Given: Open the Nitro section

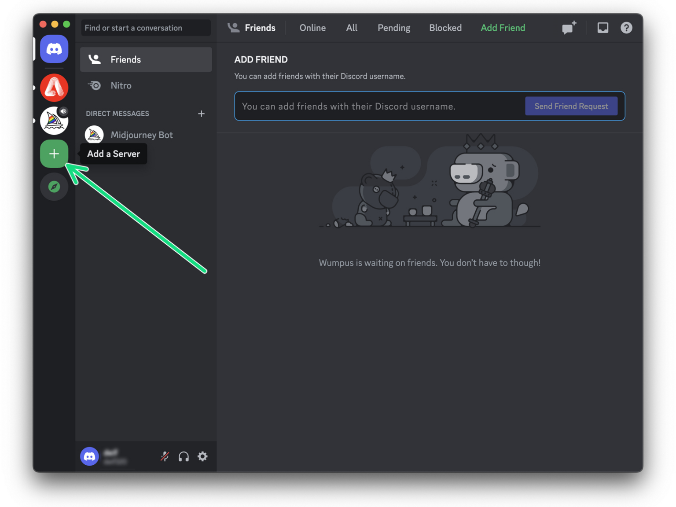Looking at the screenshot, I should coord(121,85).
